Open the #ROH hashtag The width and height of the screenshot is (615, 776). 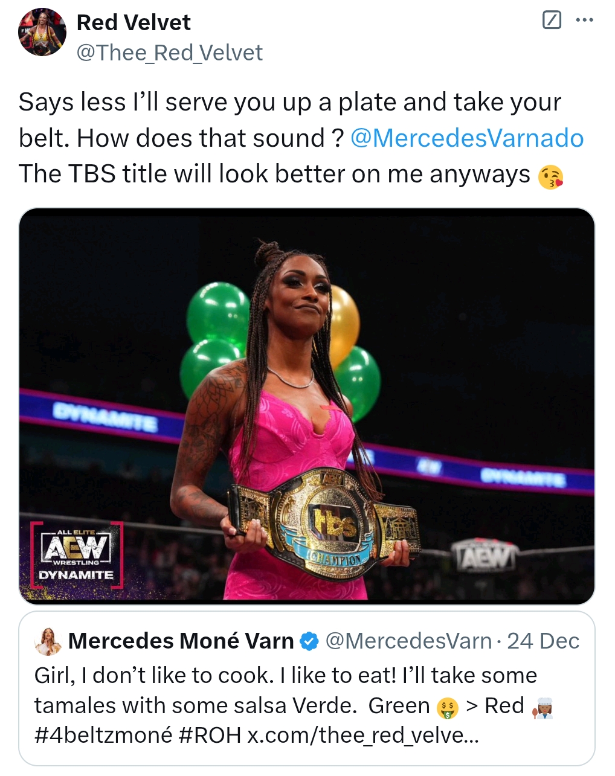[x=210, y=736]
